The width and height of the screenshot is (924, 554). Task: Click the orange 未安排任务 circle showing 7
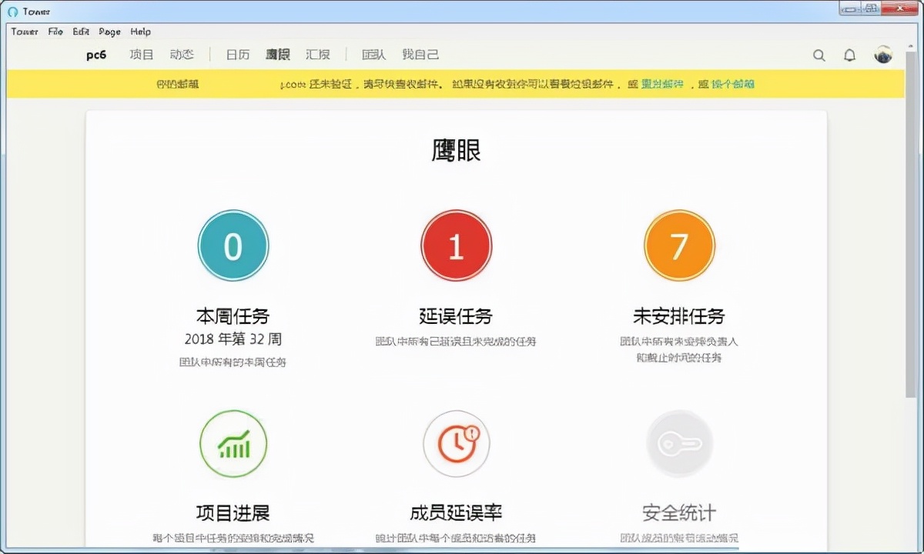[x=679, y=245]
